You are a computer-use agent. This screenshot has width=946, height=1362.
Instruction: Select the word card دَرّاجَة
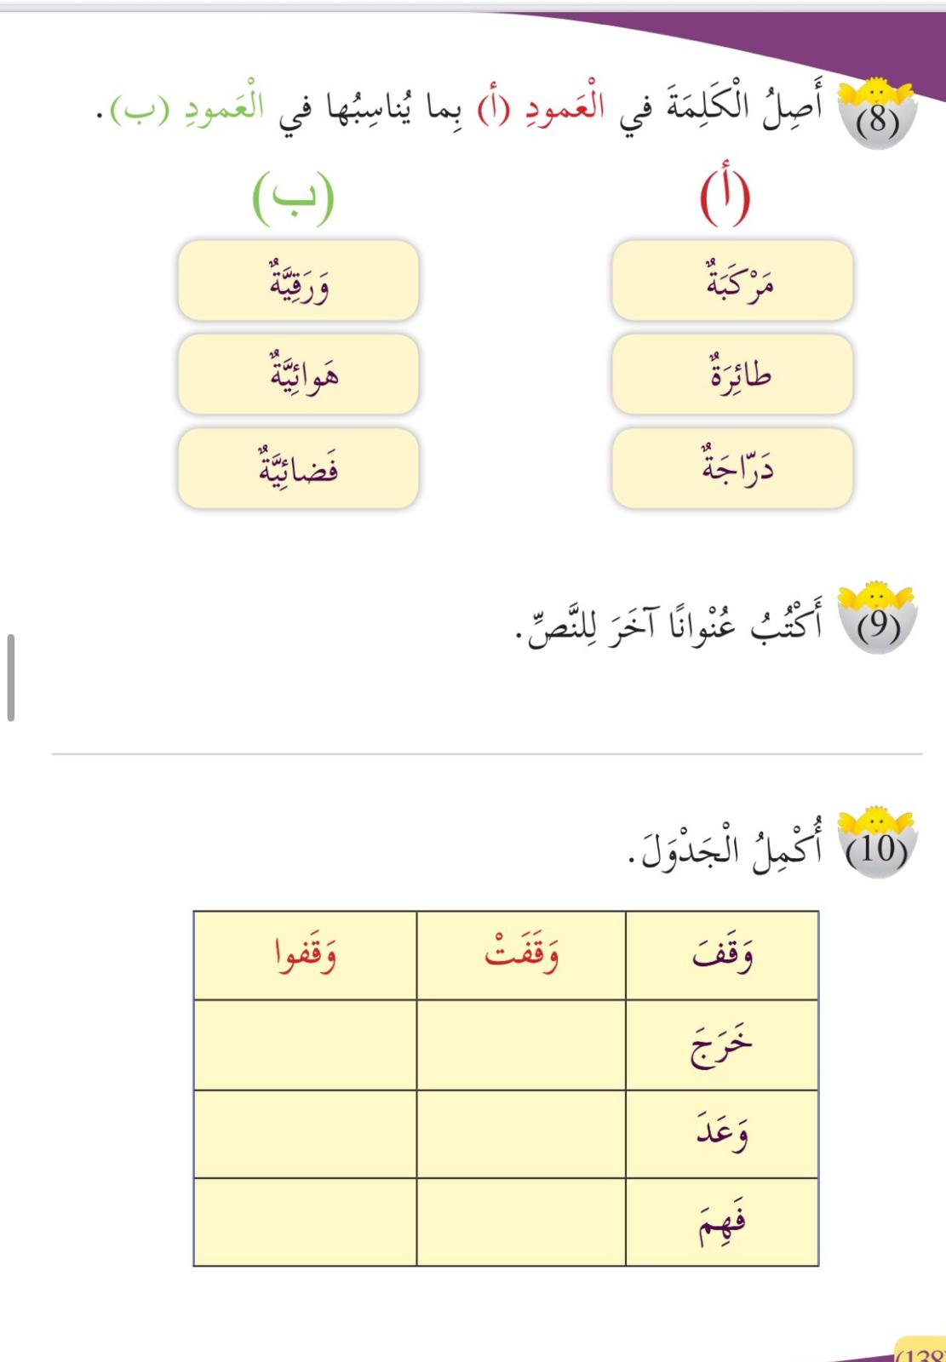coord(732,468)
